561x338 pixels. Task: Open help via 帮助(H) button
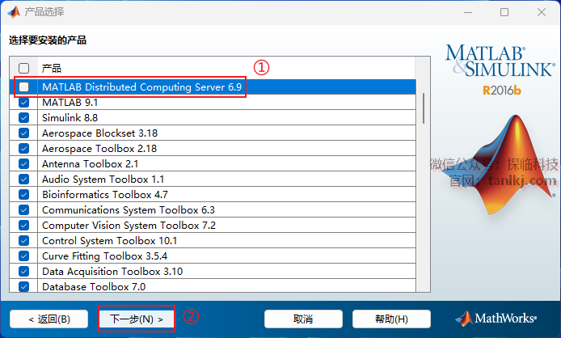[391, 319]
